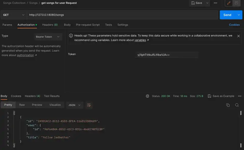Click the Send request button
Viewport: 244px width, 150px height.
click(227, 15)
